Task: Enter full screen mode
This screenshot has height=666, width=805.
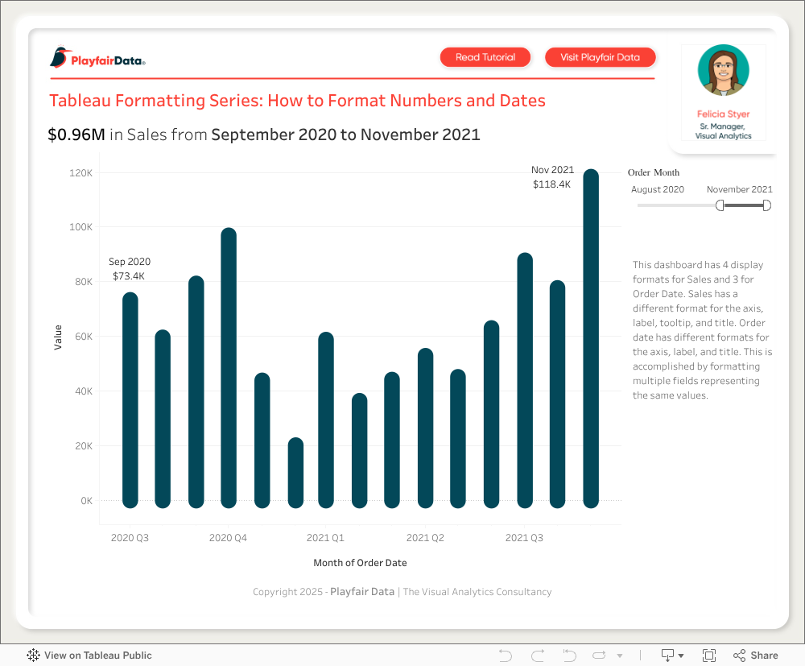Action: [x=709, y=655]
